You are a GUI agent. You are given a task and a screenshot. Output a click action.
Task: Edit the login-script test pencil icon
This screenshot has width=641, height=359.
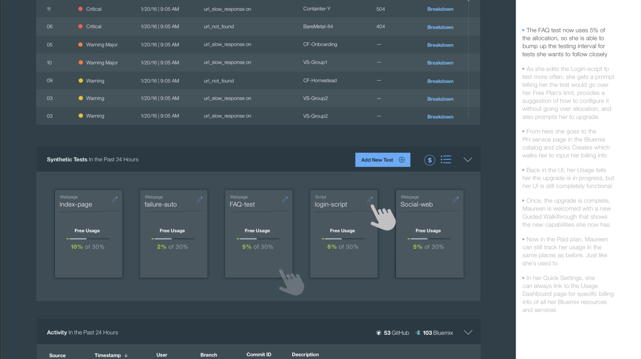tap(370, 199)
